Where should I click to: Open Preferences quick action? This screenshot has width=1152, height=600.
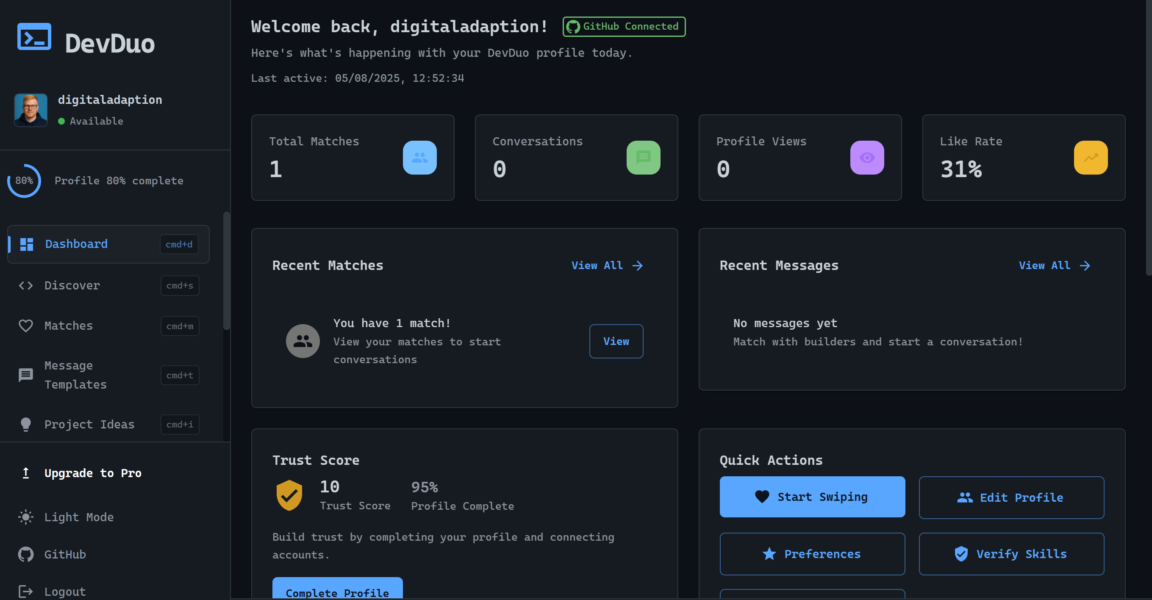[812, 554]
